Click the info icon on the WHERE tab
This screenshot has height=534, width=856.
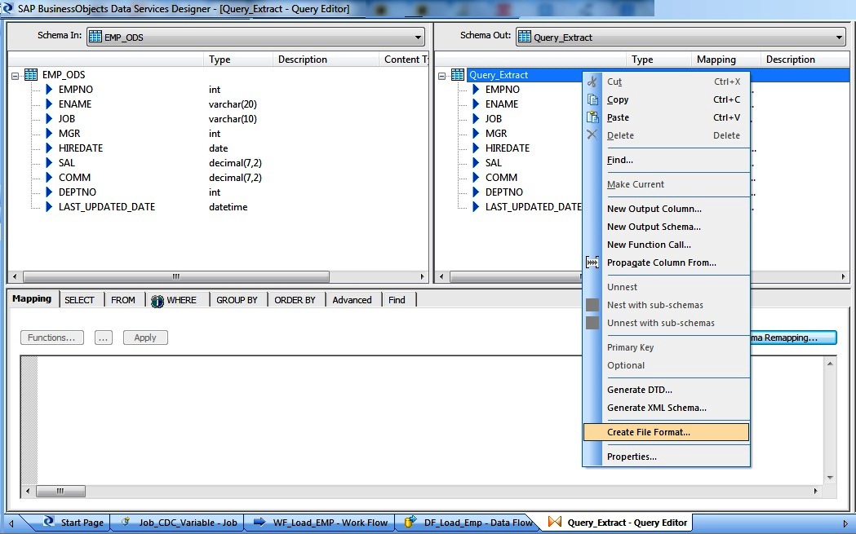click(x=157, y=301)
